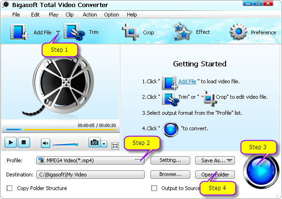282x199 pixels.
Task: Click the Effect toolbar label
Action: (203, 32)
